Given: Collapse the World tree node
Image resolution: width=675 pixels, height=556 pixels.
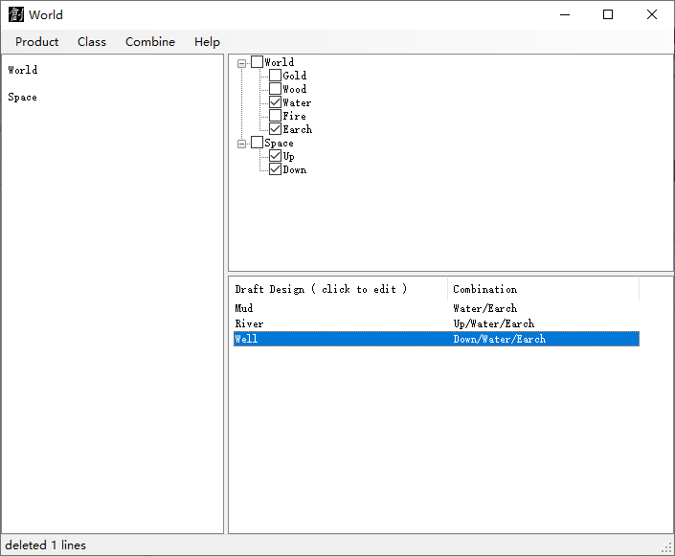Looking at the screenshot, I should [242, 63].
